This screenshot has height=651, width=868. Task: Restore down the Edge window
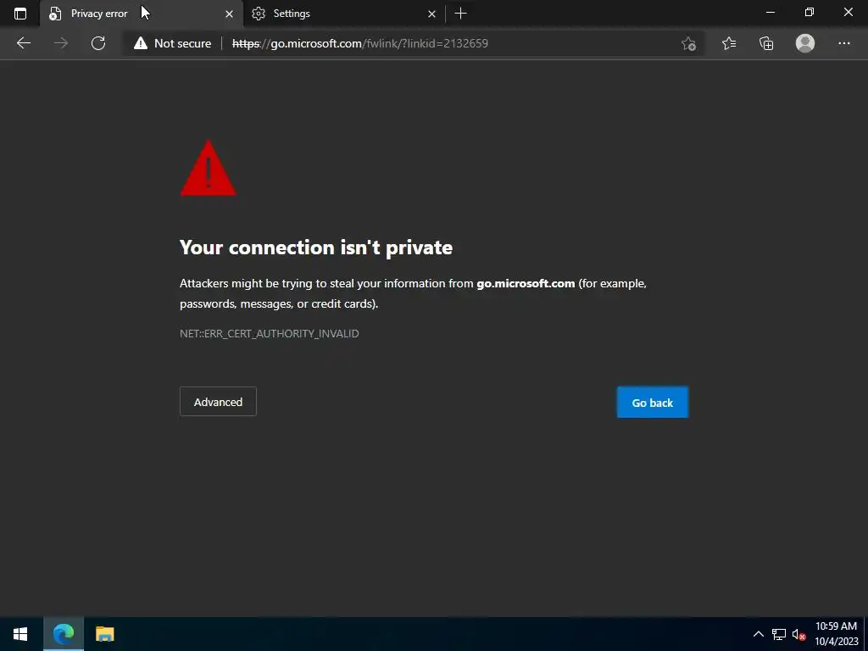(x=810, y=12)
